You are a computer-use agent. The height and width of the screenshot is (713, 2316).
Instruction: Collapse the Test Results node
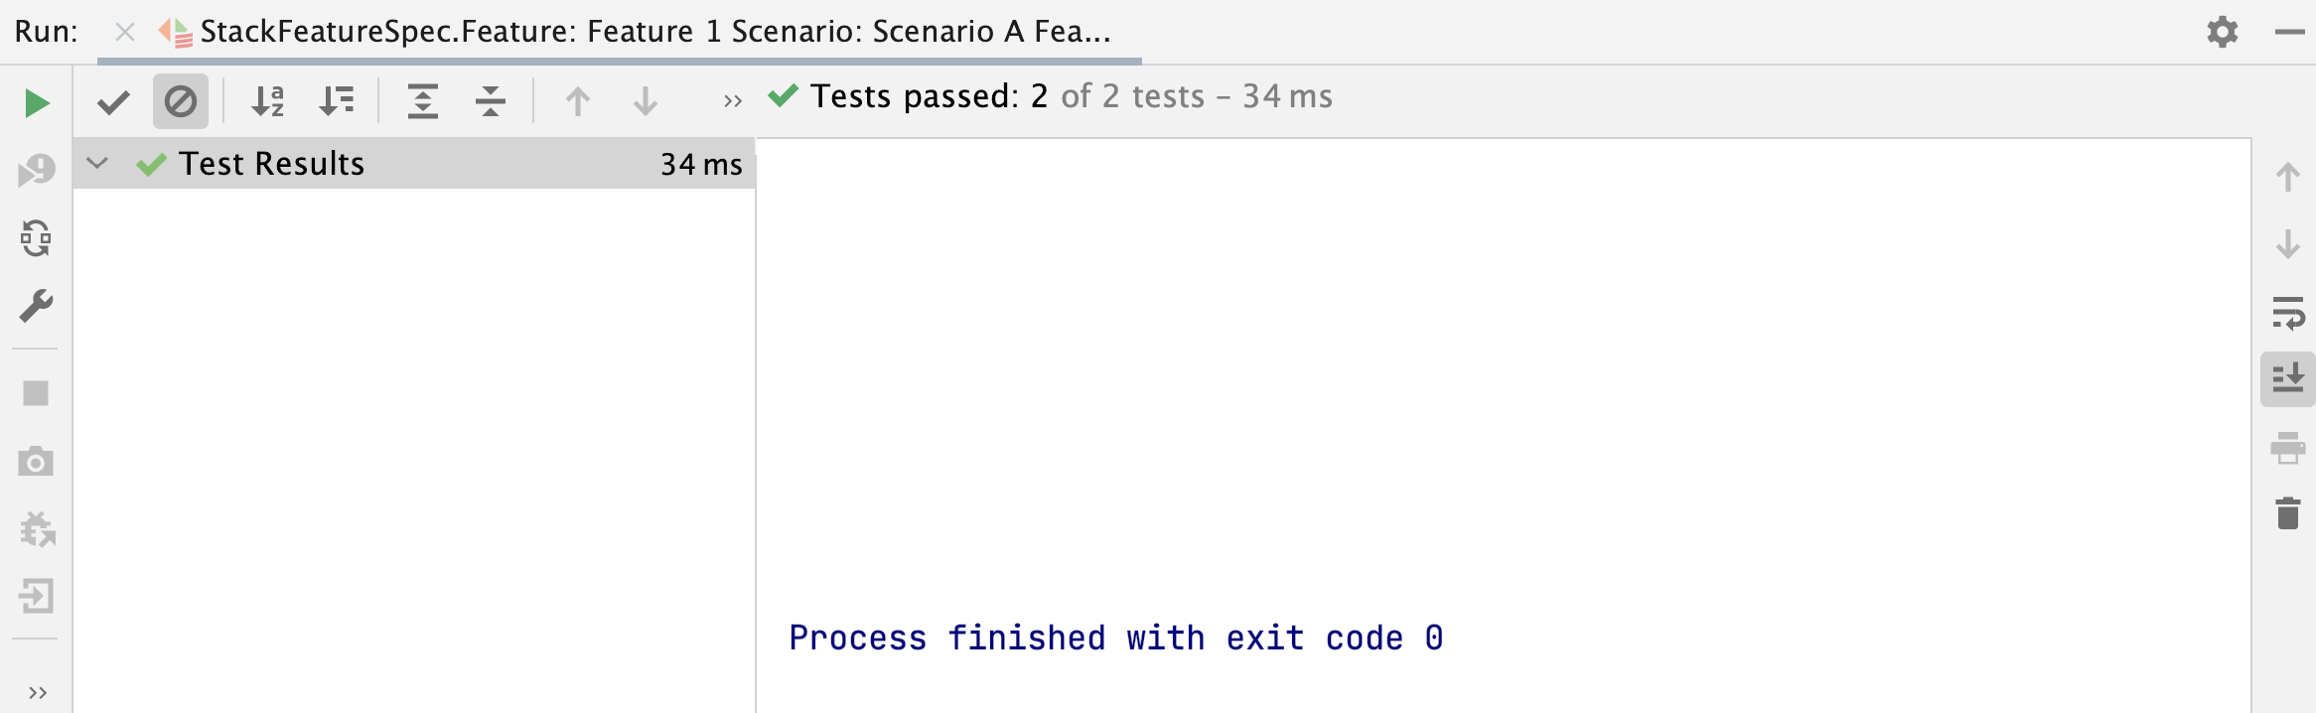tap(95, 164)
